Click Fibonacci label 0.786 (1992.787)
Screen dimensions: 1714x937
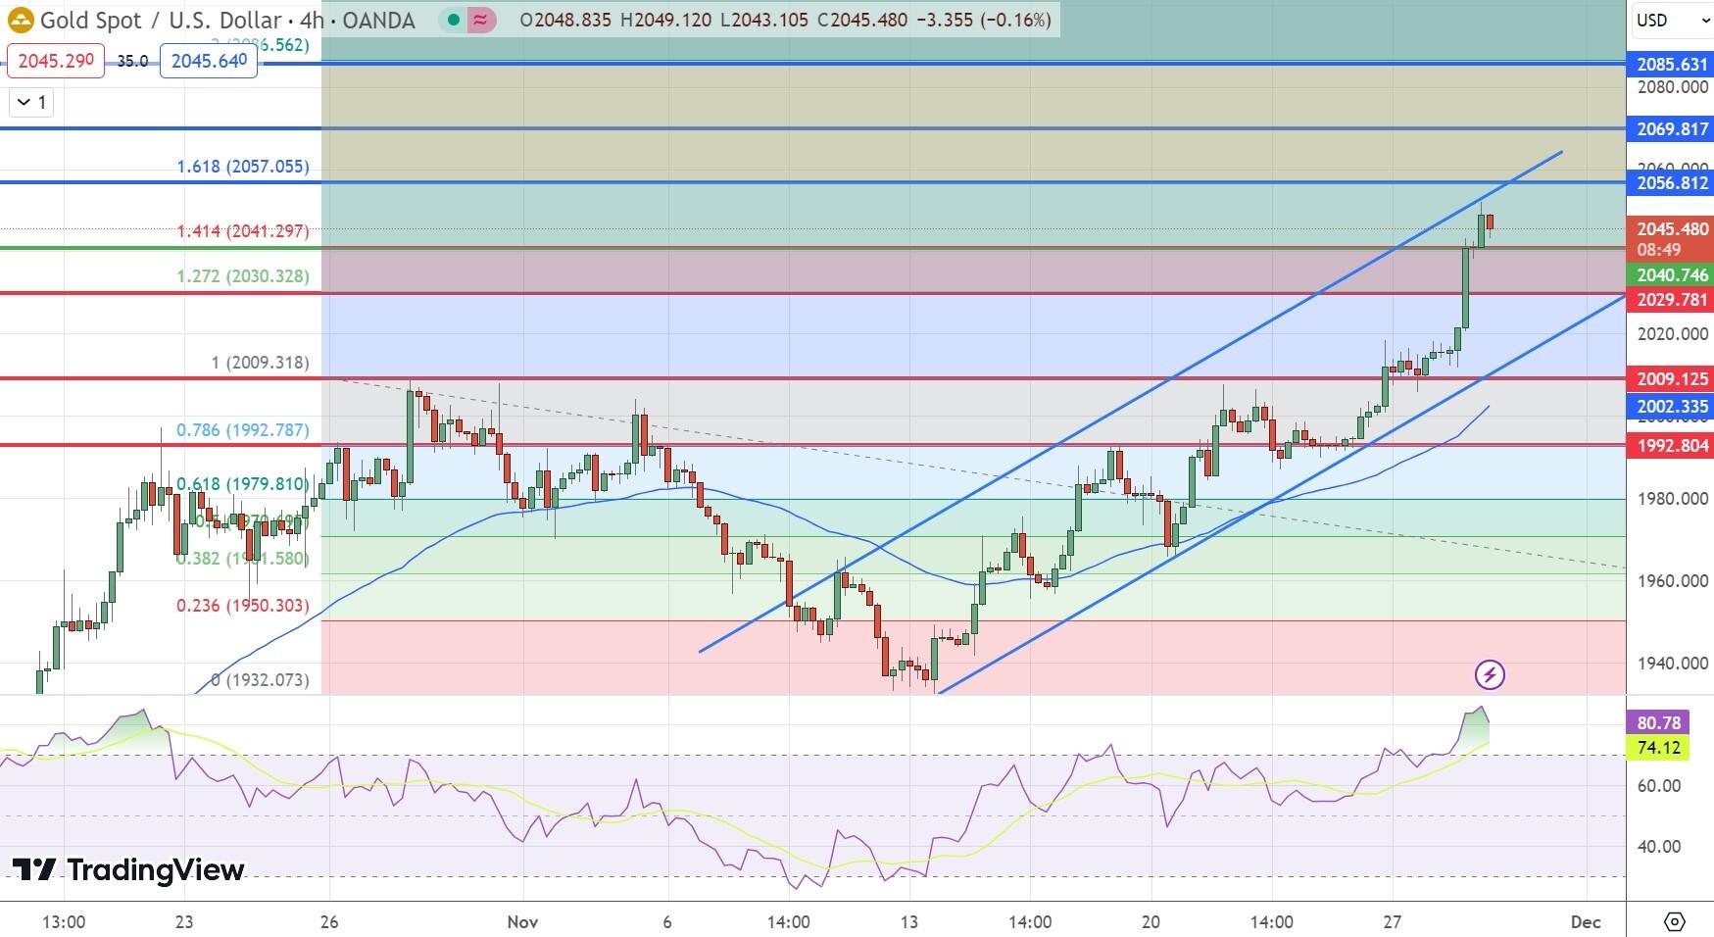tap(243, 430)
